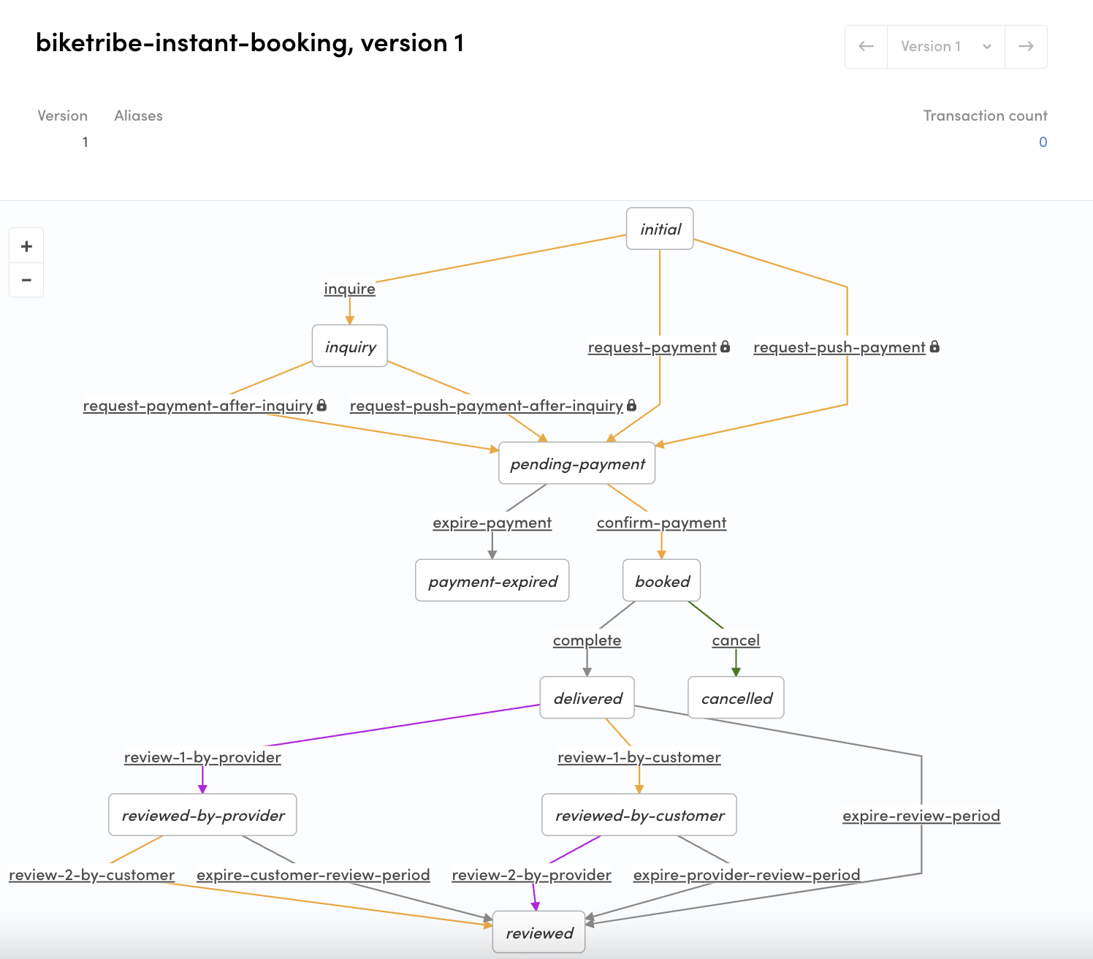
Task: Click the next version arrow
Action: coord(1026,46)
